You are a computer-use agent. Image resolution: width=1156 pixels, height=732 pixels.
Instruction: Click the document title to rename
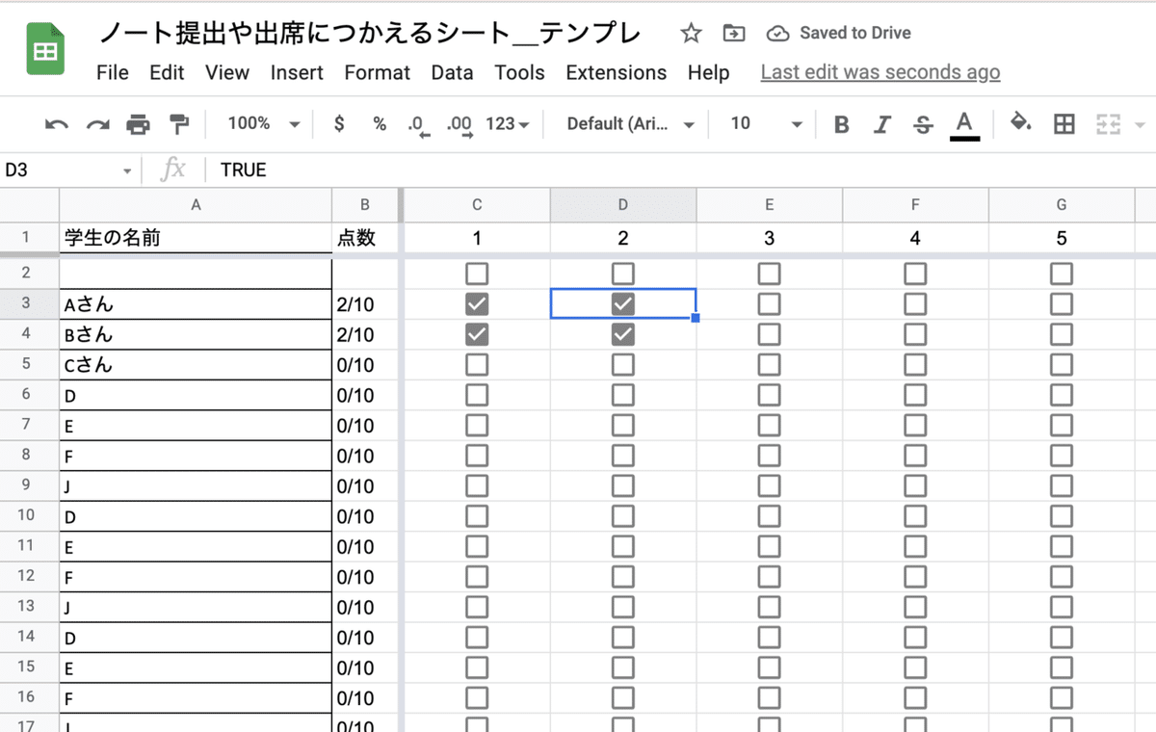[370, 34]
